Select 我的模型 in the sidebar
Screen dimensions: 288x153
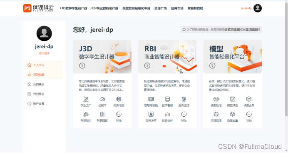point(44,84)
